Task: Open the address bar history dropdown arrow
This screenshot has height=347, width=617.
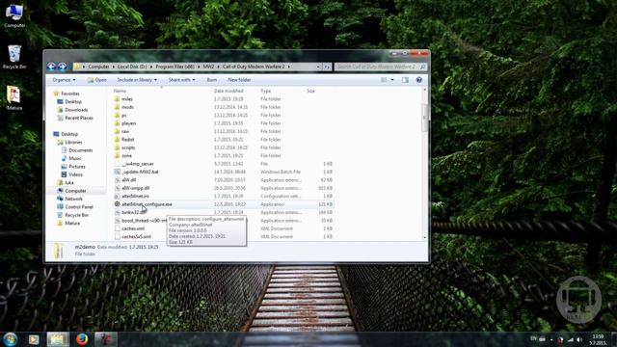Action: [x=318, y=67]
